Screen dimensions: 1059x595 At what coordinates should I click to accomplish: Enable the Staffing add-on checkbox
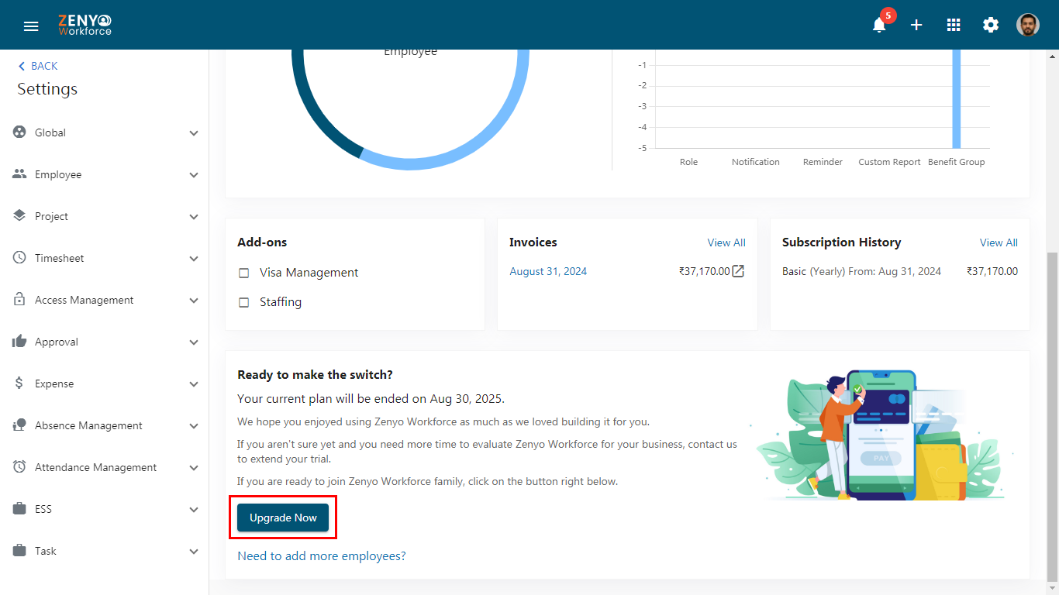[x=243, y=302]
